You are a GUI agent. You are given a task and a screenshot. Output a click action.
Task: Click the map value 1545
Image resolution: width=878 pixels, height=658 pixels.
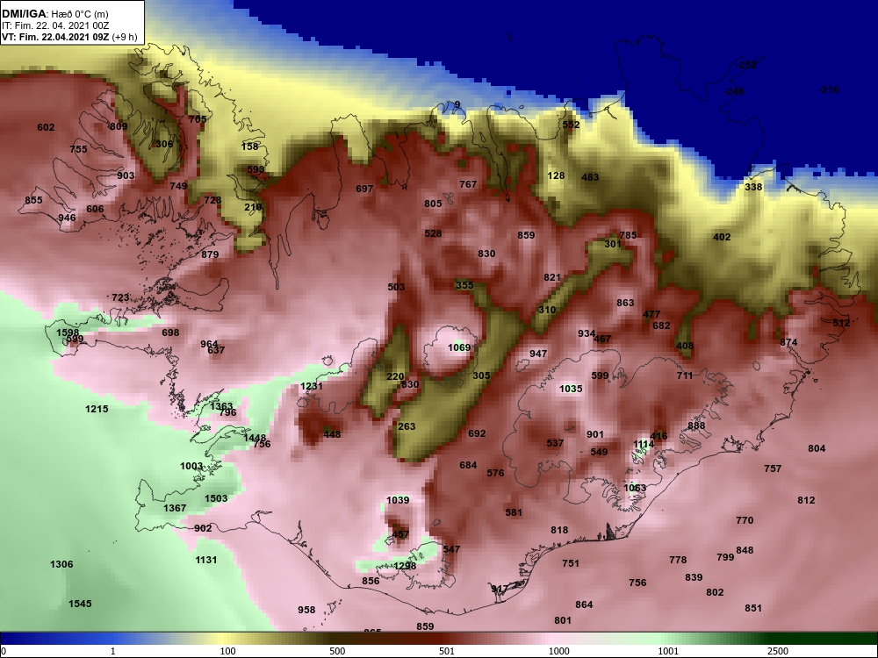coord(80,604)
